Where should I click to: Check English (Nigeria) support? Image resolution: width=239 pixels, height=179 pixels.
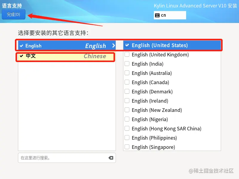[127, 119]
